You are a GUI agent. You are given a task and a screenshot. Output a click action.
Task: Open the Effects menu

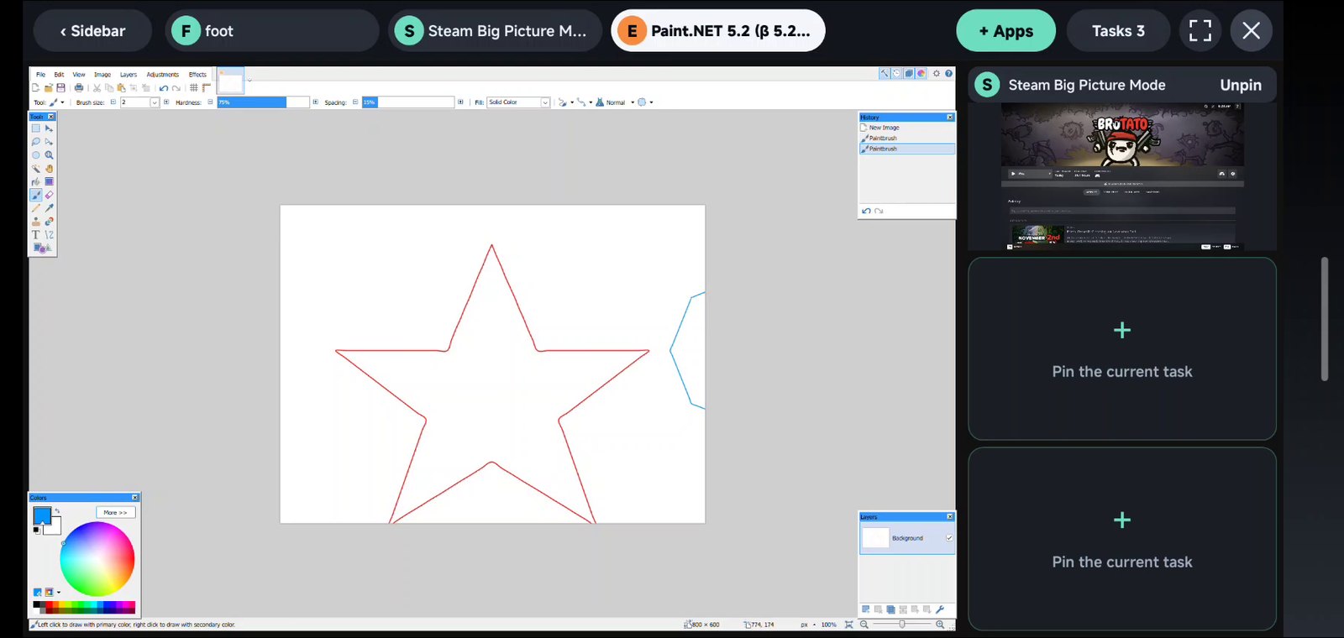tap(197, 75)
